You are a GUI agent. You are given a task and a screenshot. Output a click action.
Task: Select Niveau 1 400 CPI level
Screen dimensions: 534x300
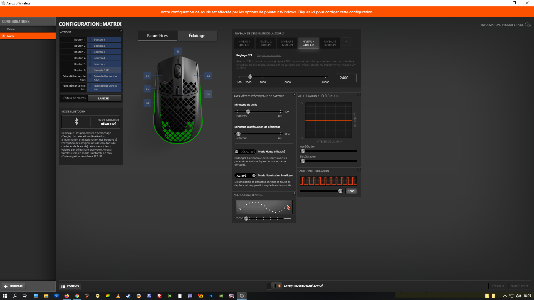(244, 43)
